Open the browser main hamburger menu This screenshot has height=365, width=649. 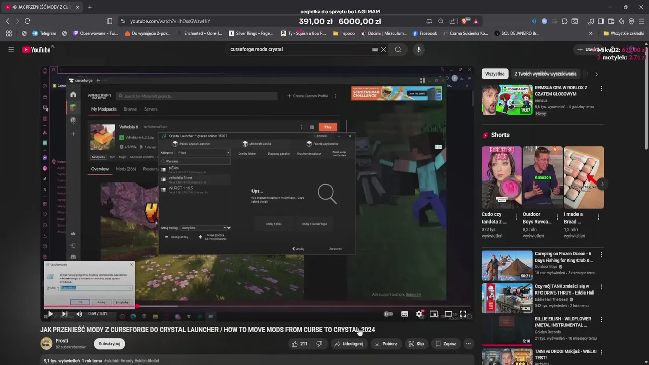[x=641, y=21]
